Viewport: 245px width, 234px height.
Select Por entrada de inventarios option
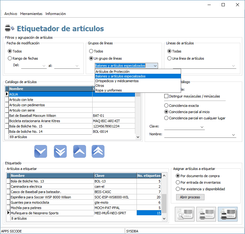(178, 182)
